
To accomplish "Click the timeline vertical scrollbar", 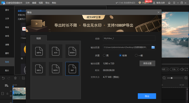I will tap(187, 95).
